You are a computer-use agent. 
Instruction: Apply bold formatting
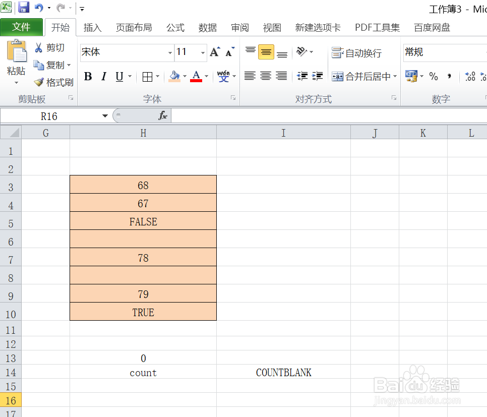[88, 76]
